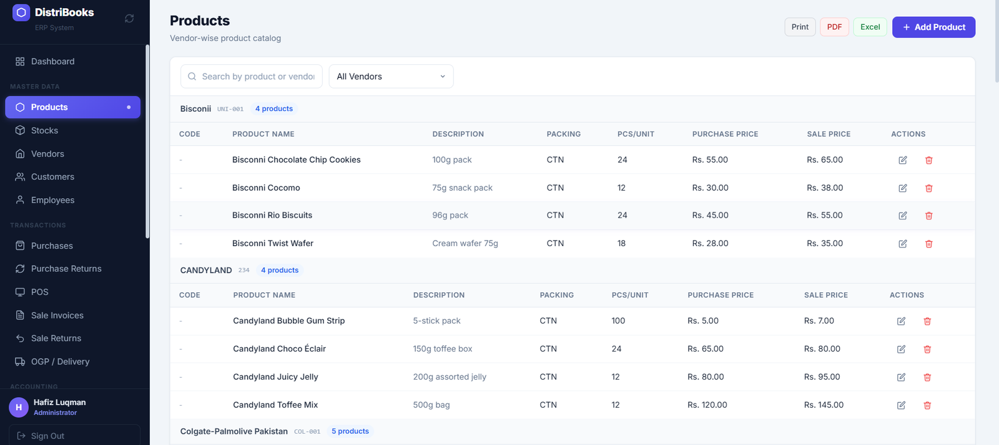Print the product catalog
The image size is (999, 445).
point(800,27)
